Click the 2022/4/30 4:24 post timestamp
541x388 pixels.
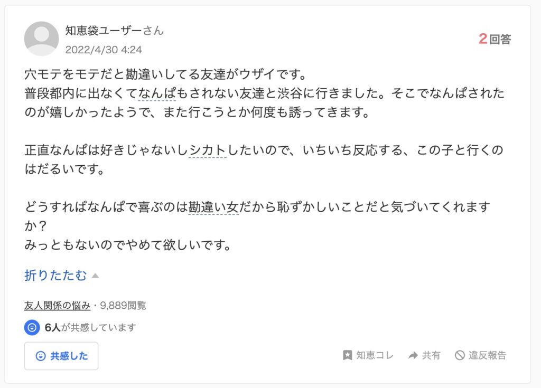(104, 50)
